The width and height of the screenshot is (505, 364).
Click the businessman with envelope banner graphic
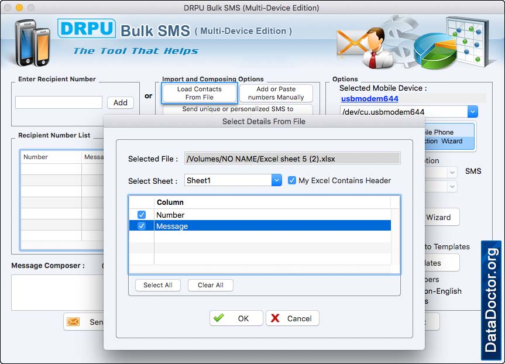[x=366, y=47]
